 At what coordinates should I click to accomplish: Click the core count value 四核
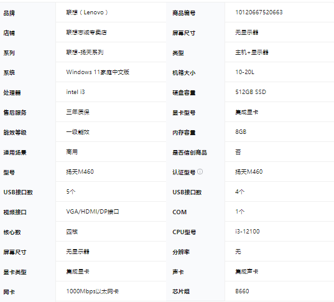tap(72, 232)
